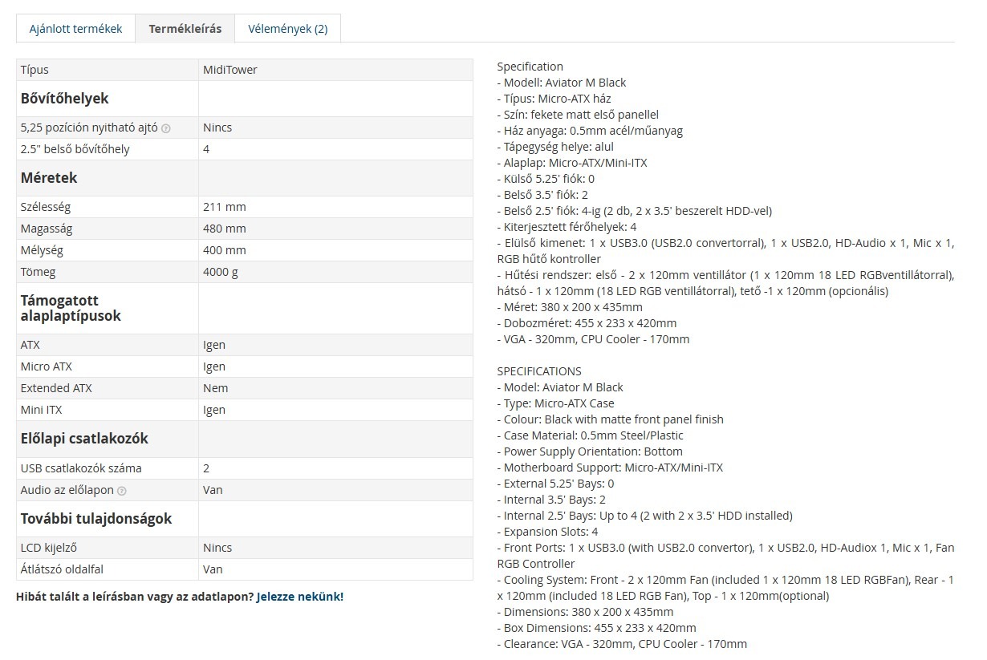Click the Előlapi csatlakozók heading
The image size is (987, 660).
(84, 439)
